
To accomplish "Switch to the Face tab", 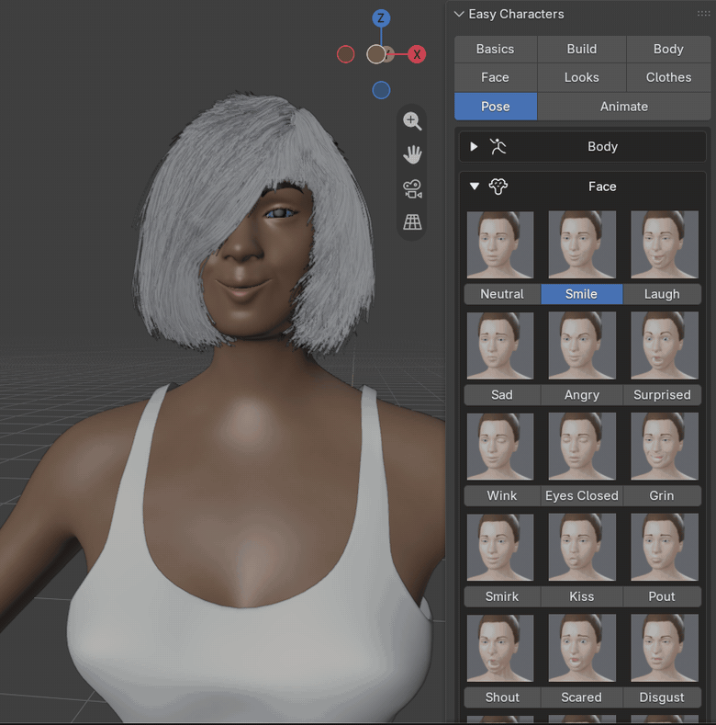I will pos(496,77).
